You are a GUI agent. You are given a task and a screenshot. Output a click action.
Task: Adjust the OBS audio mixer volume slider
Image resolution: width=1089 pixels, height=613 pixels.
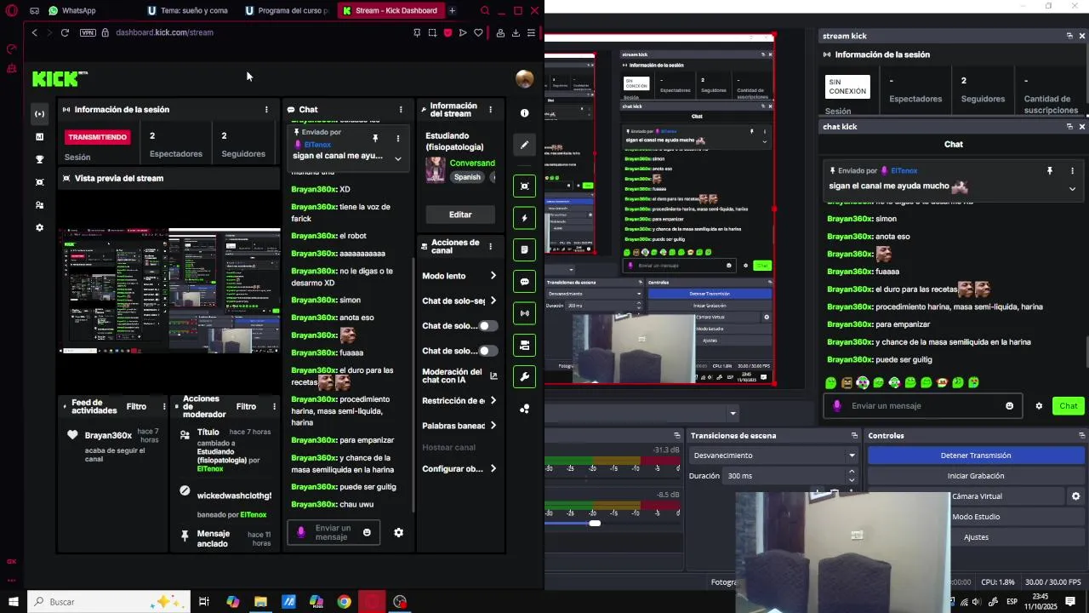[x=595, y=524]
